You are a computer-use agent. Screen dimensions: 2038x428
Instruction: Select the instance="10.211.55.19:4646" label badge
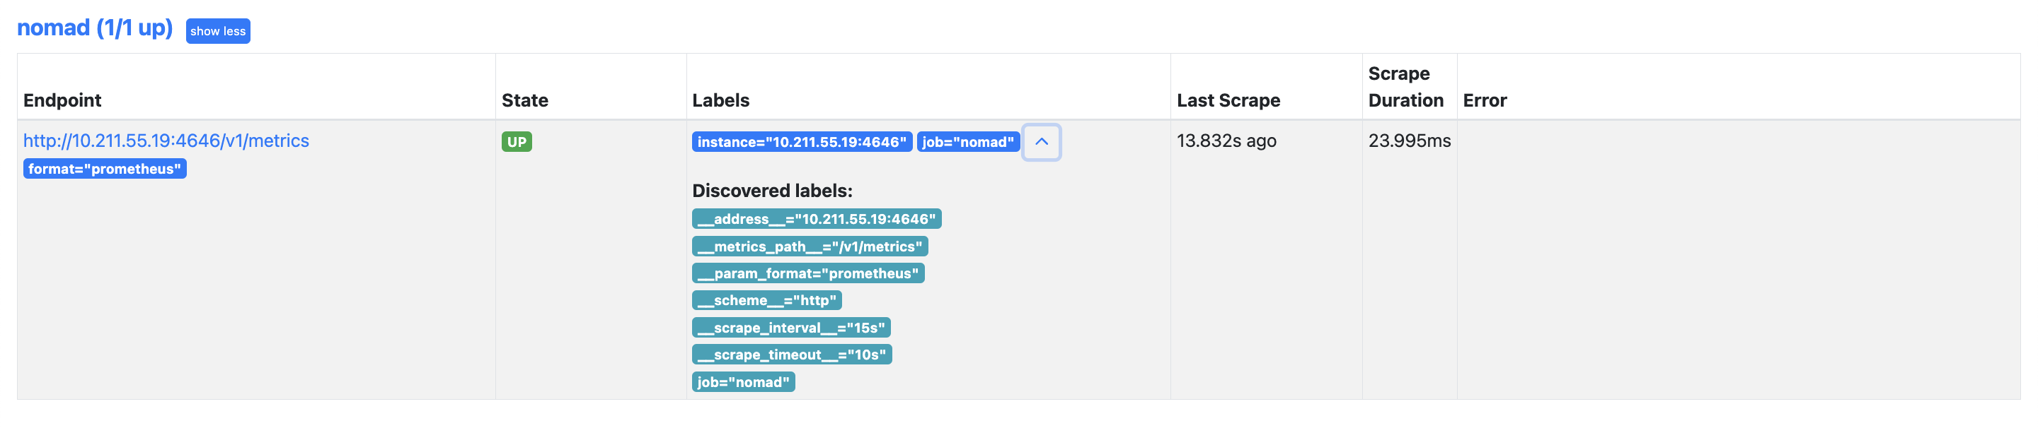click(802, 142)
